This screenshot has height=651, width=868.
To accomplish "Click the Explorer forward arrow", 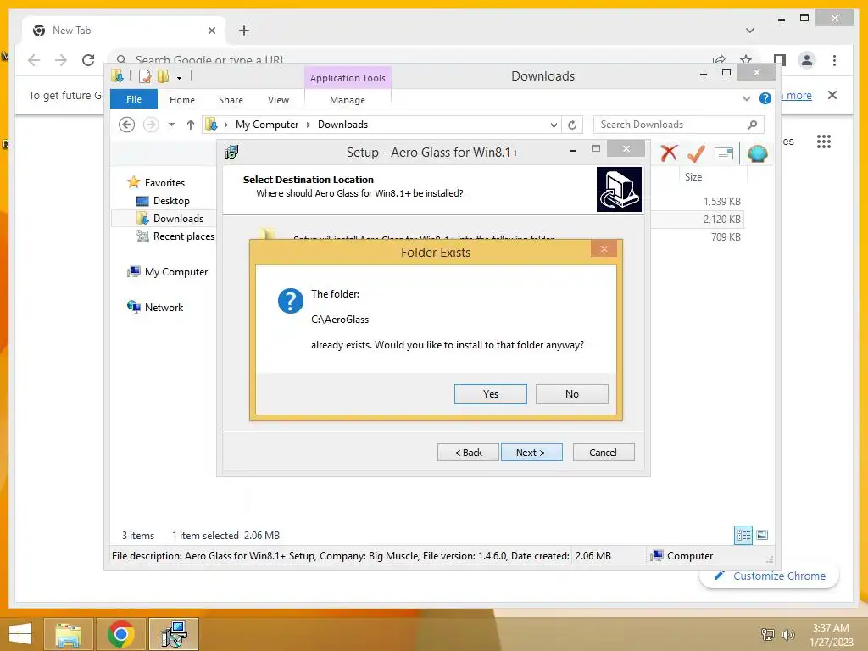I will pyautogui.click(x=151, y=125).
